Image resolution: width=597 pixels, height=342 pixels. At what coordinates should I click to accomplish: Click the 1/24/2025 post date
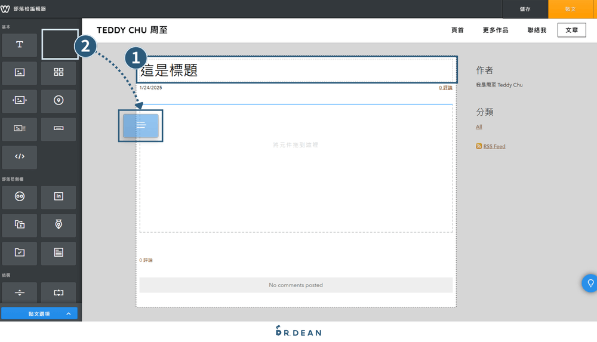pyautogui.click(x=151, y=88)
